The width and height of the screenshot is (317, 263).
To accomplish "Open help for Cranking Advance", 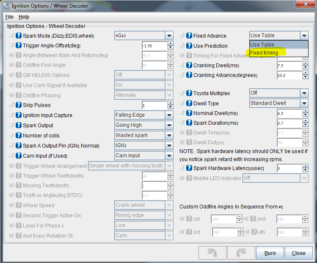I will (x=189, y=75).
